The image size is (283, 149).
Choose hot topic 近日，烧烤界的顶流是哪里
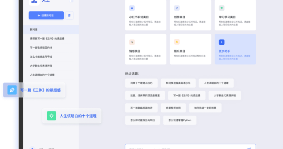tap(145, 96)
